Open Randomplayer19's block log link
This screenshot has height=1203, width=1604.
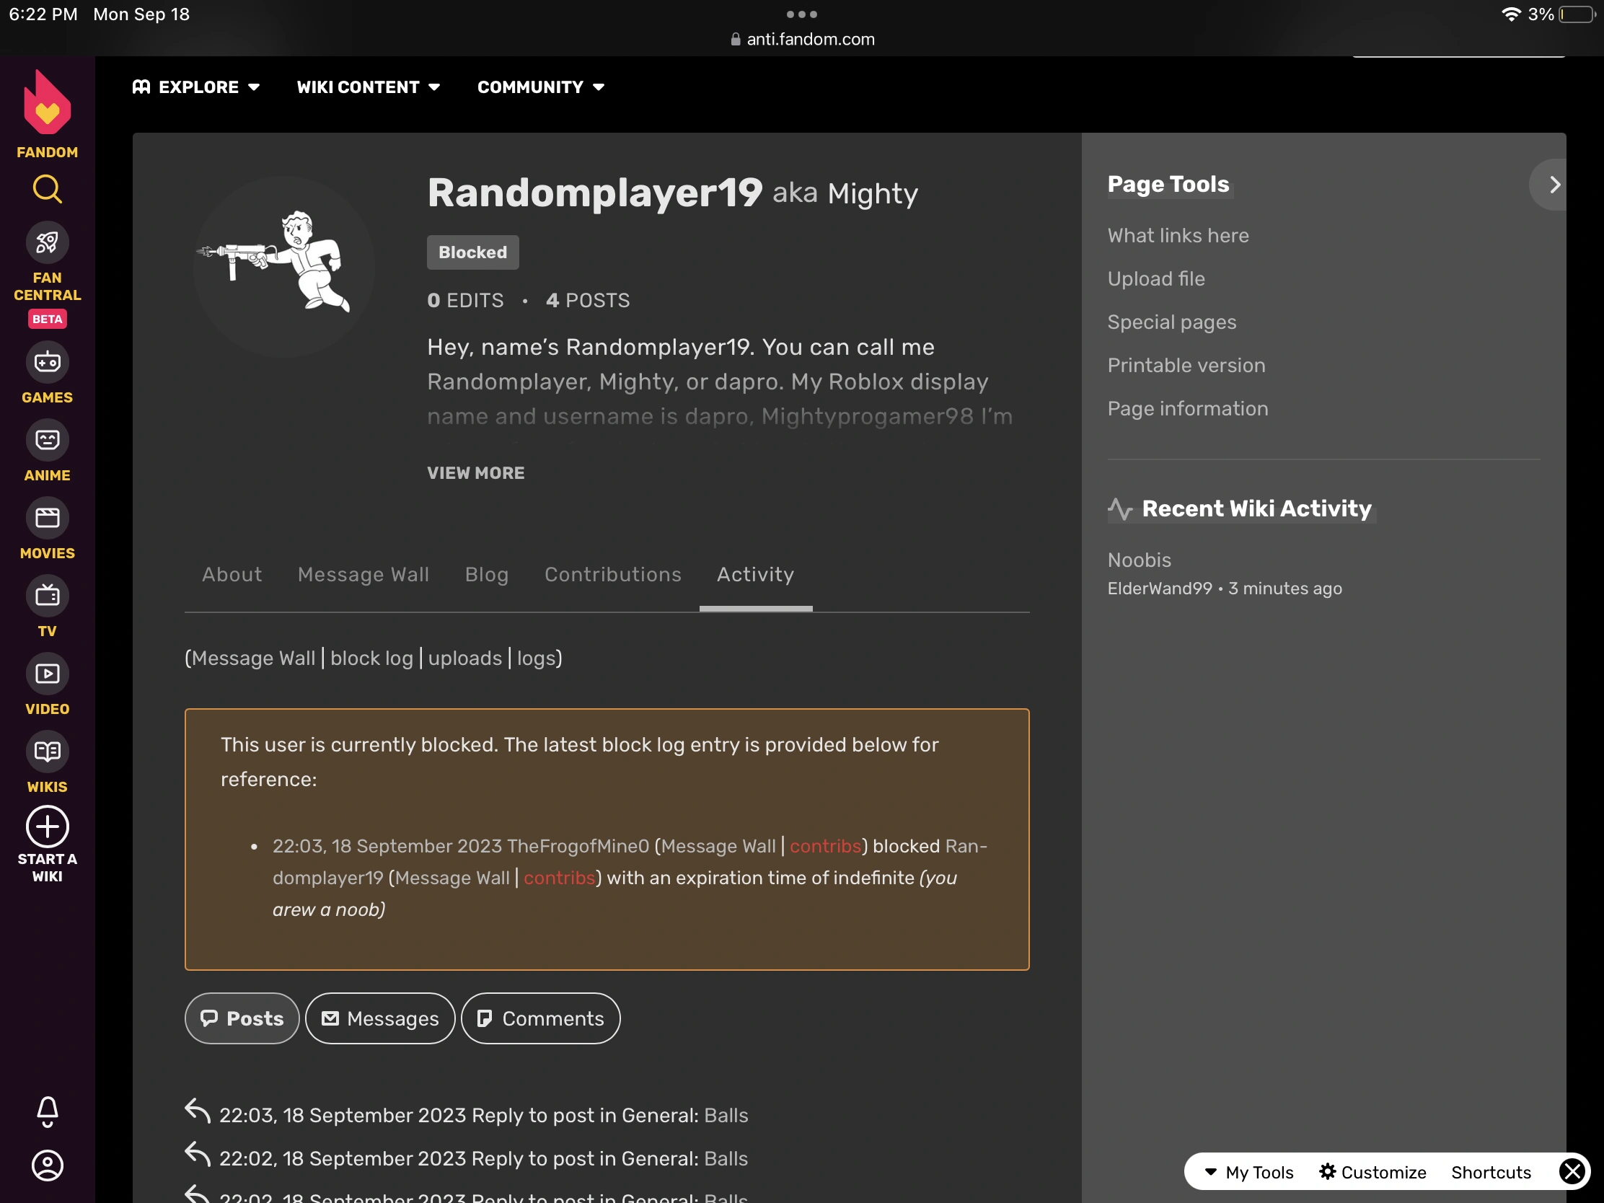(x=372, y=658)
